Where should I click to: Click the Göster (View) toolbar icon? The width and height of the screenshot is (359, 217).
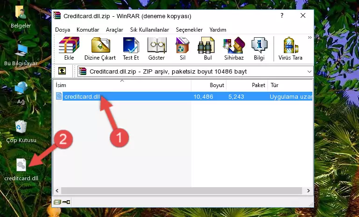[x=156, y=45]
